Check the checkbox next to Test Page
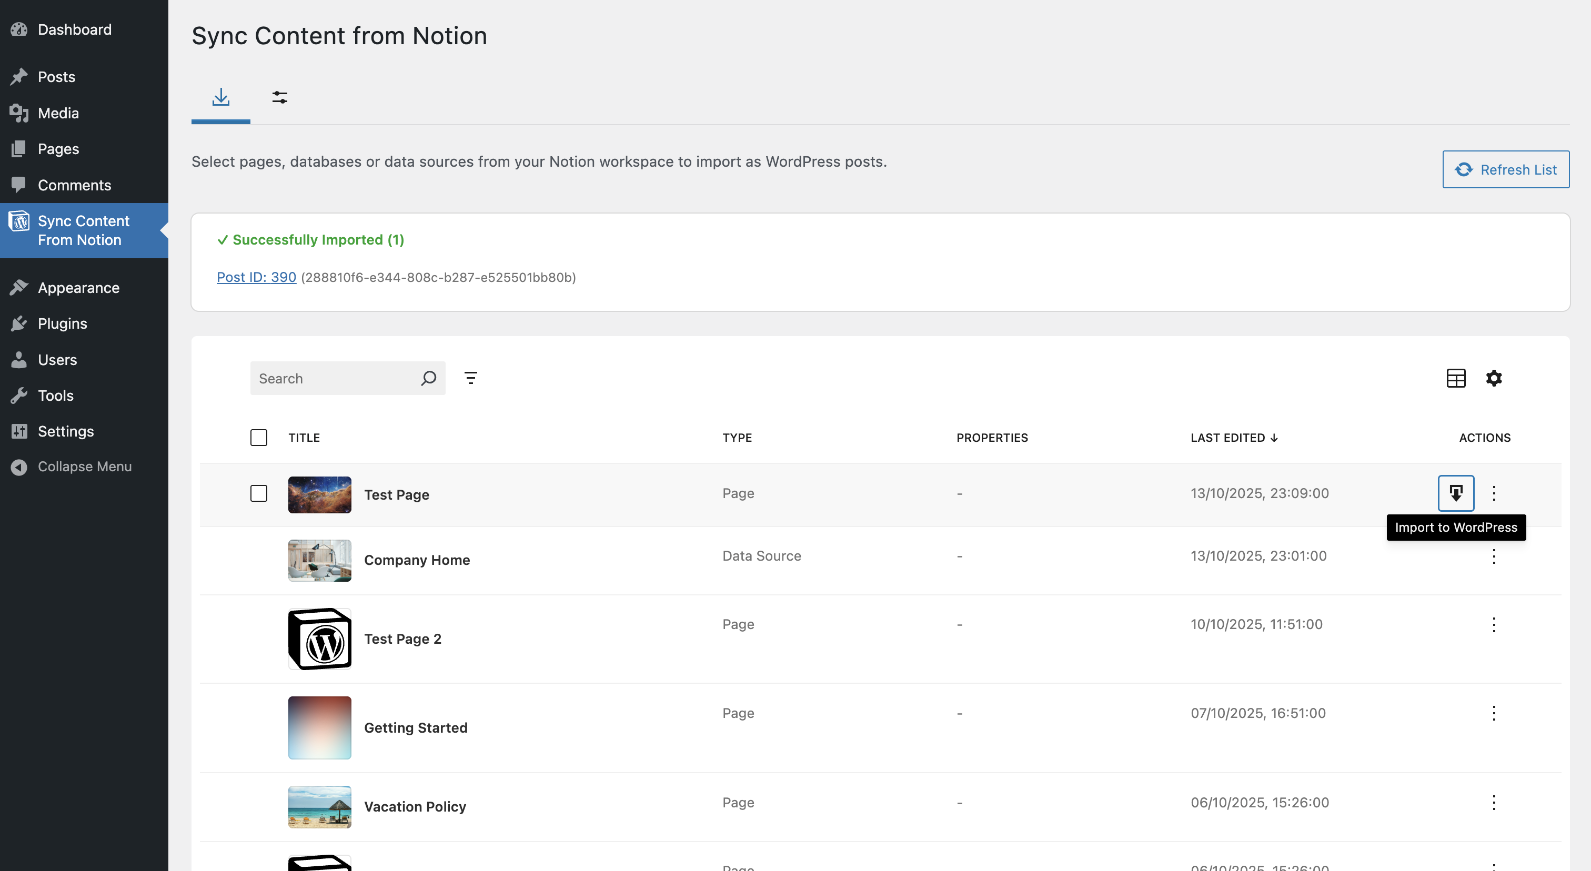 pyautogui.click(x=259, y=493)
